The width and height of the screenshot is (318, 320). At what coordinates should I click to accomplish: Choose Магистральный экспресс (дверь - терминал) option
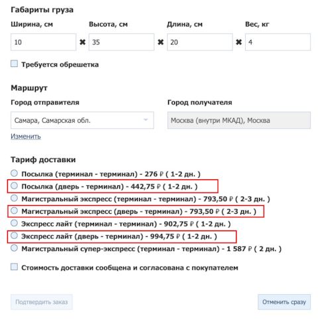[14, 210]
